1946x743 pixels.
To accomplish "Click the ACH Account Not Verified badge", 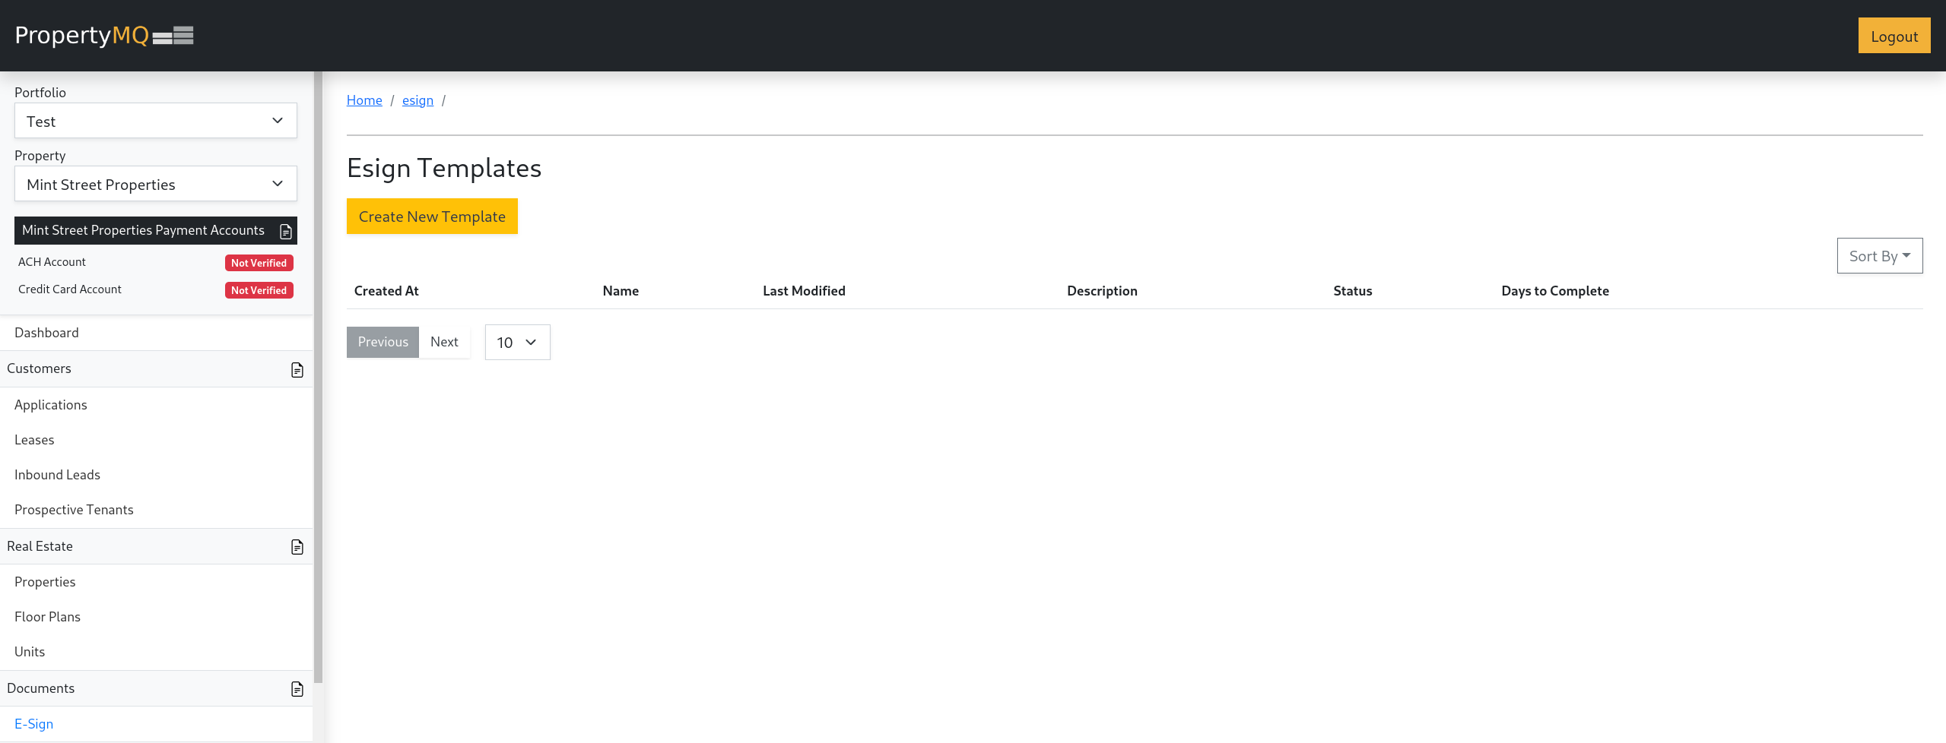I will (259, 263).
